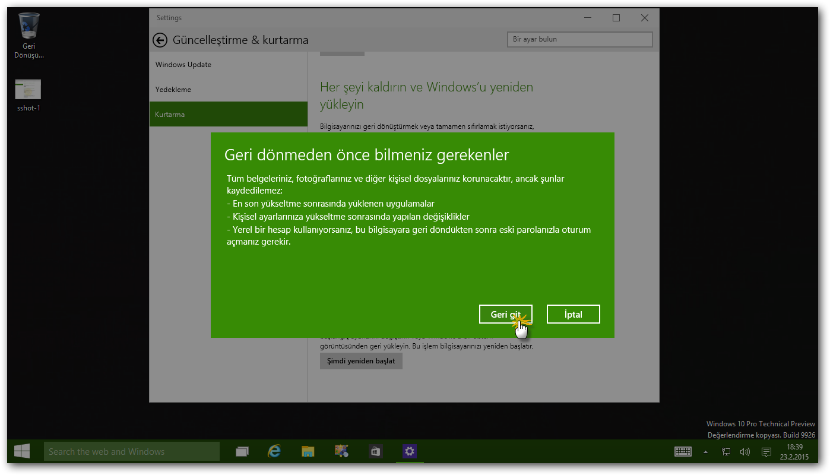The width and height of the screenshot is (830, 475).
Task: Open the Recycle Bin desktop icon
Action: (29, 36)
